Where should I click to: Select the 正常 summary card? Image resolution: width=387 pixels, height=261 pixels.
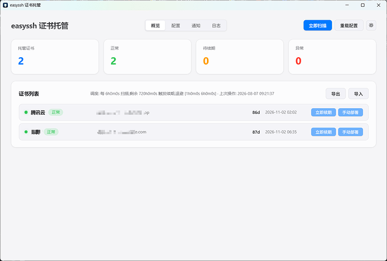pos(148,57)
